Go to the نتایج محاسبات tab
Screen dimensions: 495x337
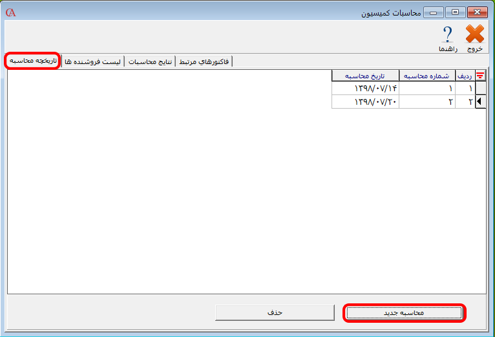click(x=150, y=61)
